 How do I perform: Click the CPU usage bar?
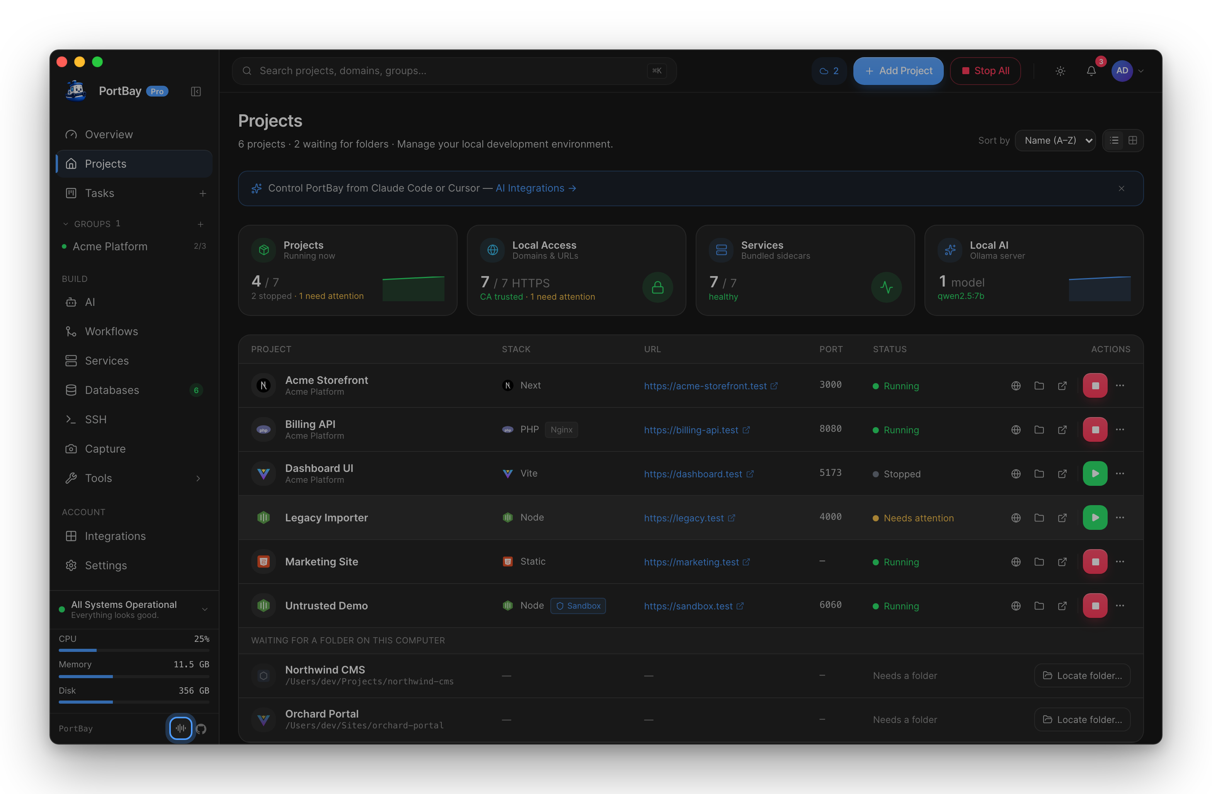[x=134, y=650]
